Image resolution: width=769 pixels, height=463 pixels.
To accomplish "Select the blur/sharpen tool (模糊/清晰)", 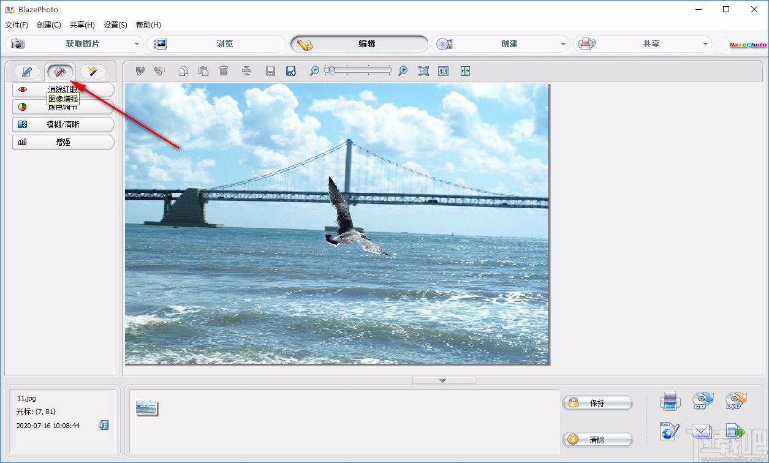I will tap(61, 124).
